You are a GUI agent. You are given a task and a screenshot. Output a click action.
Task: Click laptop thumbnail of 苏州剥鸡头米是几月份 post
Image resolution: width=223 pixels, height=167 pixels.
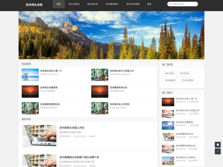[x=39, y=136]
